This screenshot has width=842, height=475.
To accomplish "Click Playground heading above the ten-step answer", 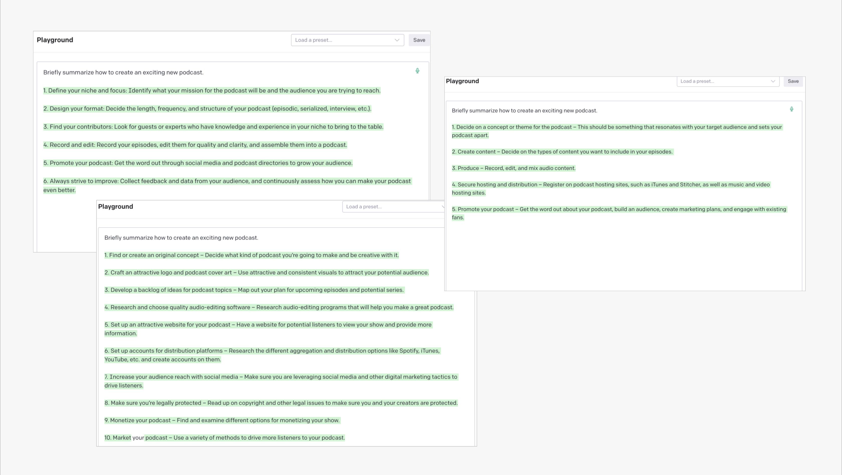I will click(115, 207).
